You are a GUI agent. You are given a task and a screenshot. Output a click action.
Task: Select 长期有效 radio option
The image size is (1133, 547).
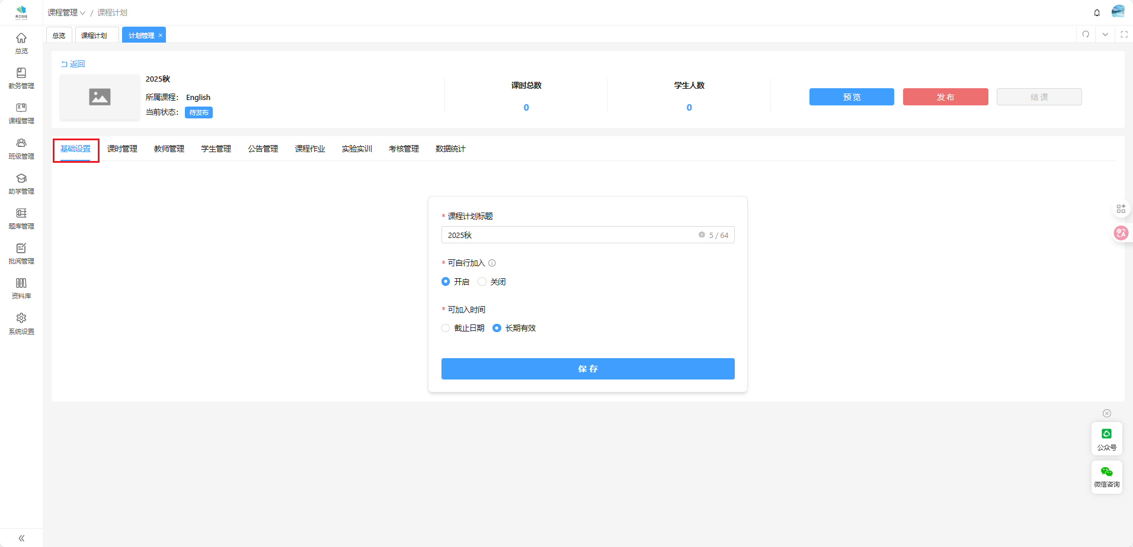pos(497,328)
